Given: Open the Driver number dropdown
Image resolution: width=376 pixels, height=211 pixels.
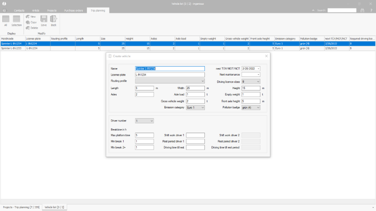Looking at the screenshot, I should pos(151,121).
